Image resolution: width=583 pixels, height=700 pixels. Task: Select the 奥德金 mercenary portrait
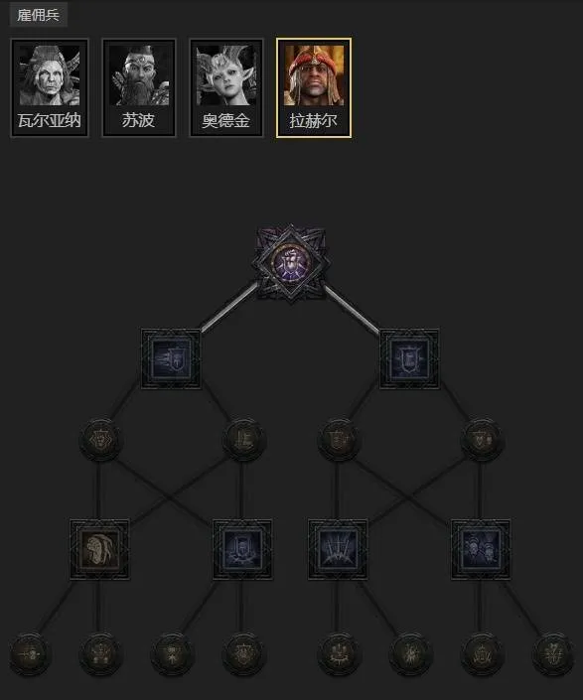click(226, 87)
